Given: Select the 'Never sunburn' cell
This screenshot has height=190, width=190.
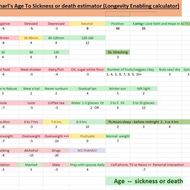Looking at the screenshot, I should [56, 89].
